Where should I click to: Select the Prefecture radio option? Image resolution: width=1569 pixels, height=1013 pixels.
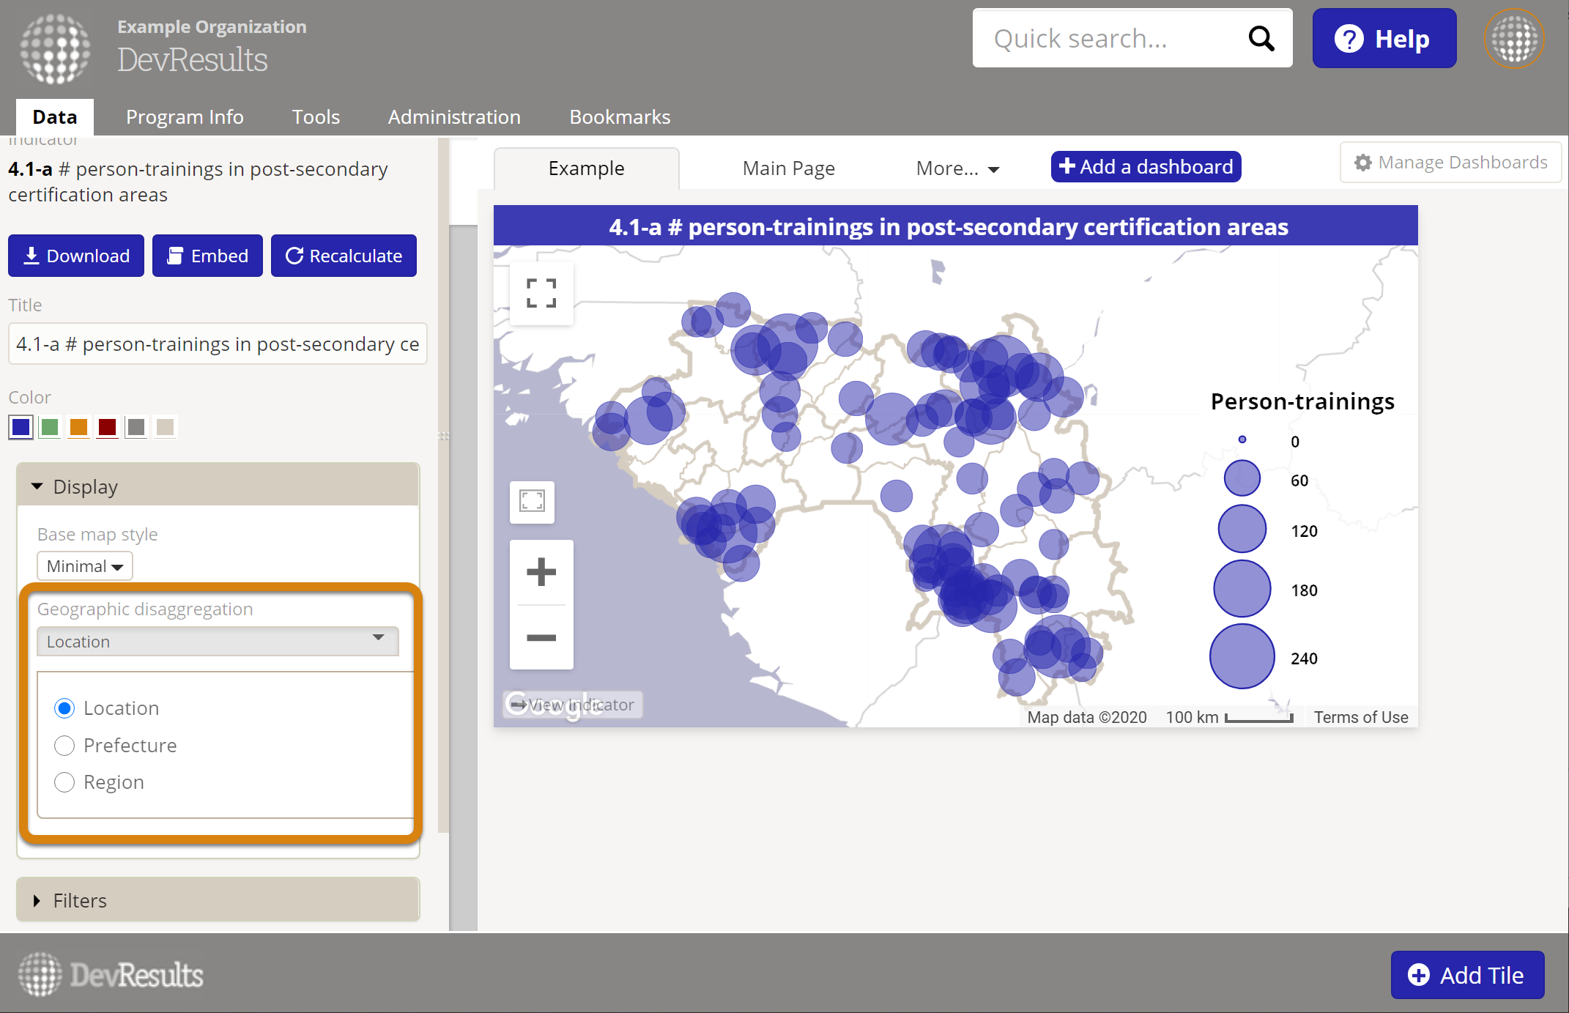pos(64,746)
